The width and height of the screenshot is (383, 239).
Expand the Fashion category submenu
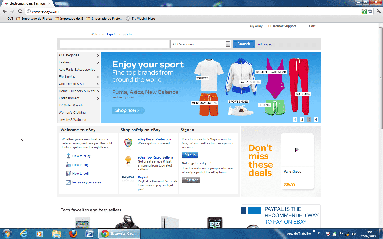click(79, 62)
